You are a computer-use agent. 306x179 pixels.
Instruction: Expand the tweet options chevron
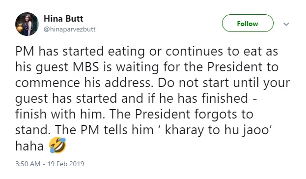click(286, 24)
